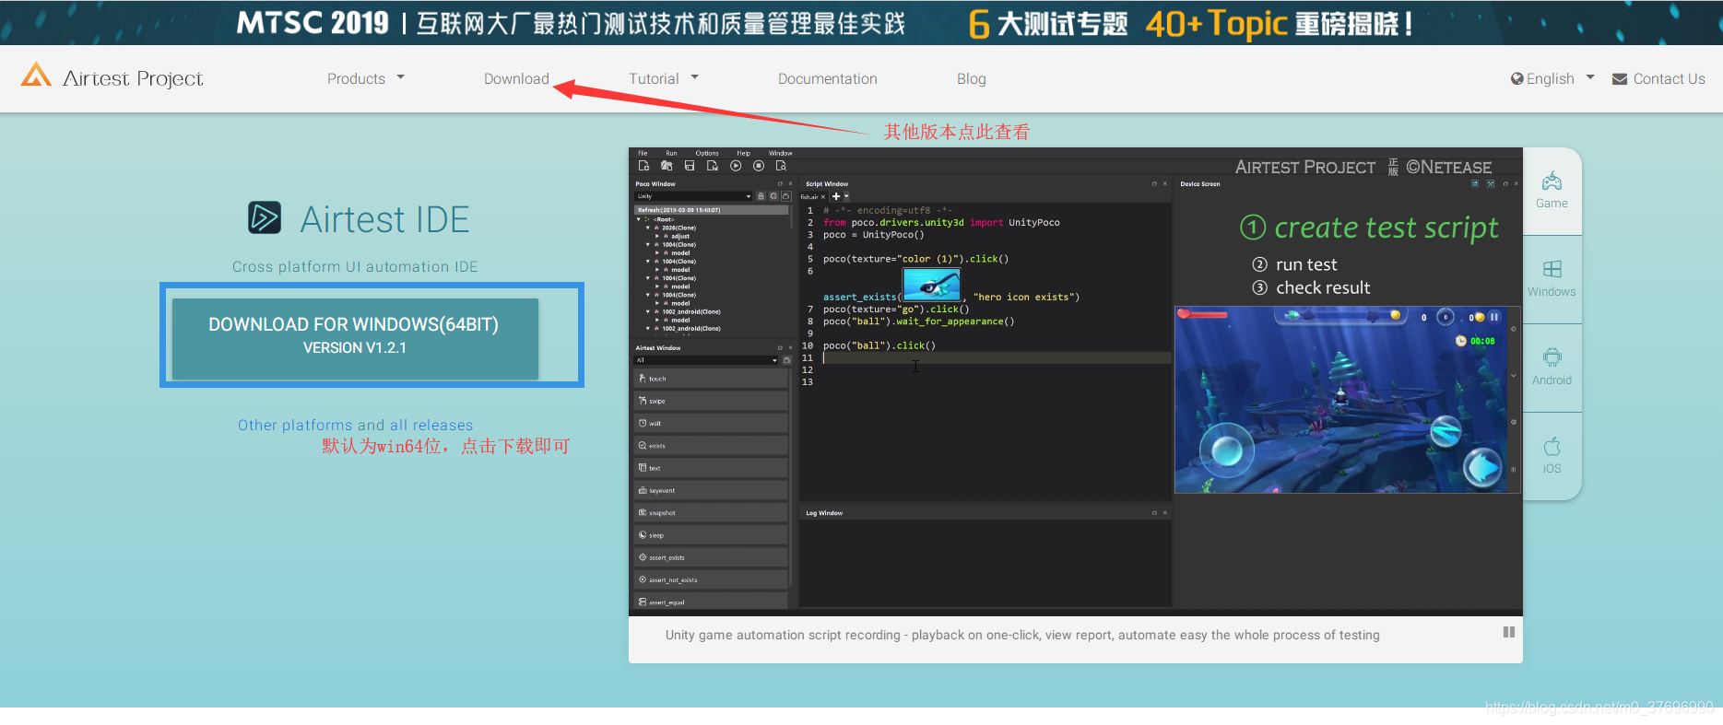The height and width of the screenshot is (725, 1723).
Task: Open the English language dropdown
Action: coord(1552,78)
